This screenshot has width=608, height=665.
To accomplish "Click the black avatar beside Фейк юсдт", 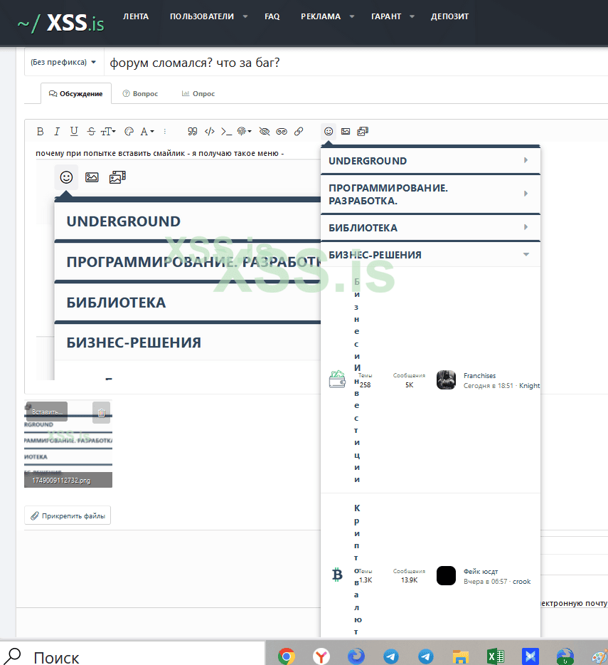I will coord(446,575).
